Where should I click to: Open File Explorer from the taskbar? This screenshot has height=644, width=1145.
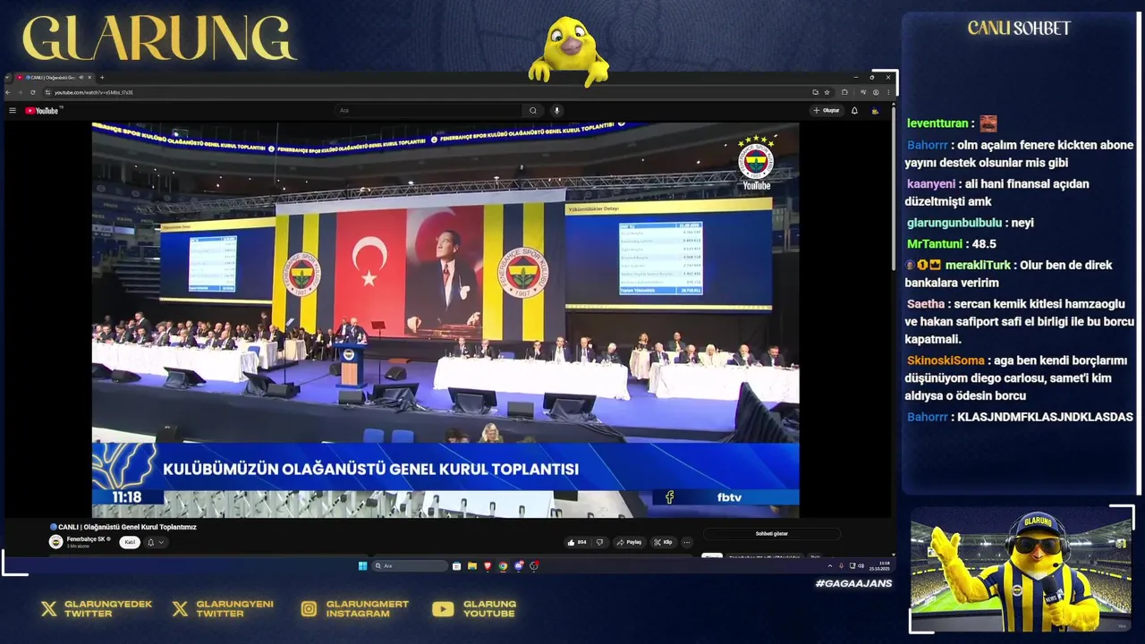coord(472,565)
